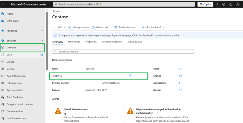Expand the Favorites section chevron
The height and width of the screenshot is (123, 243).
click(x=42, y=31)
